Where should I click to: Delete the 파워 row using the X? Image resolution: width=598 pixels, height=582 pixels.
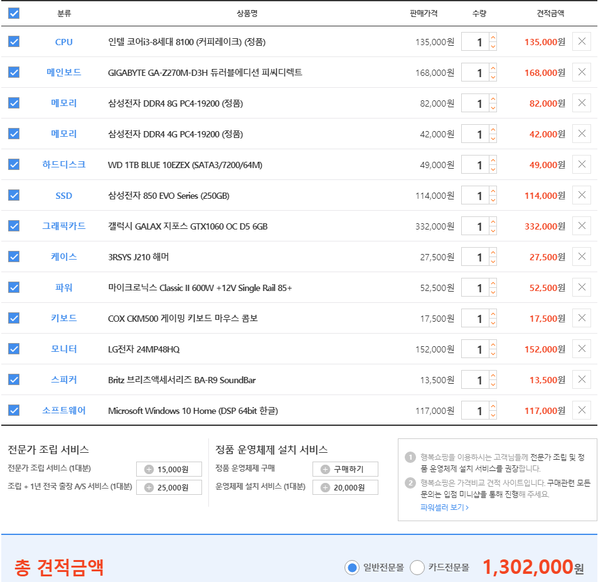[582, 287]
